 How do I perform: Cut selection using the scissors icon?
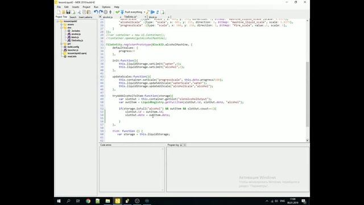79,12
